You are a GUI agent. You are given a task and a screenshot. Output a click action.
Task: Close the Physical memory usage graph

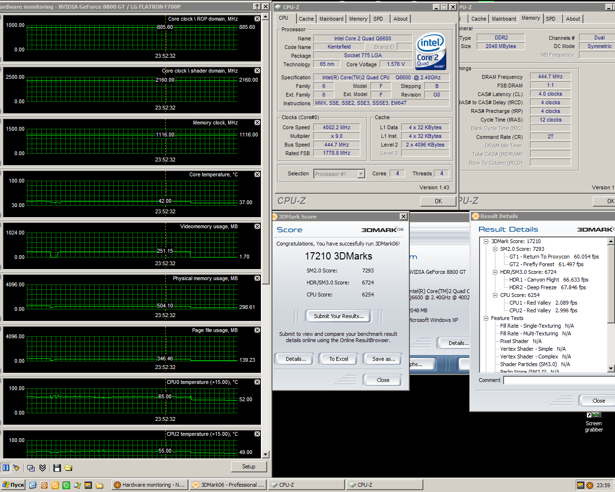pyautogui.click(x=257, y=278)
